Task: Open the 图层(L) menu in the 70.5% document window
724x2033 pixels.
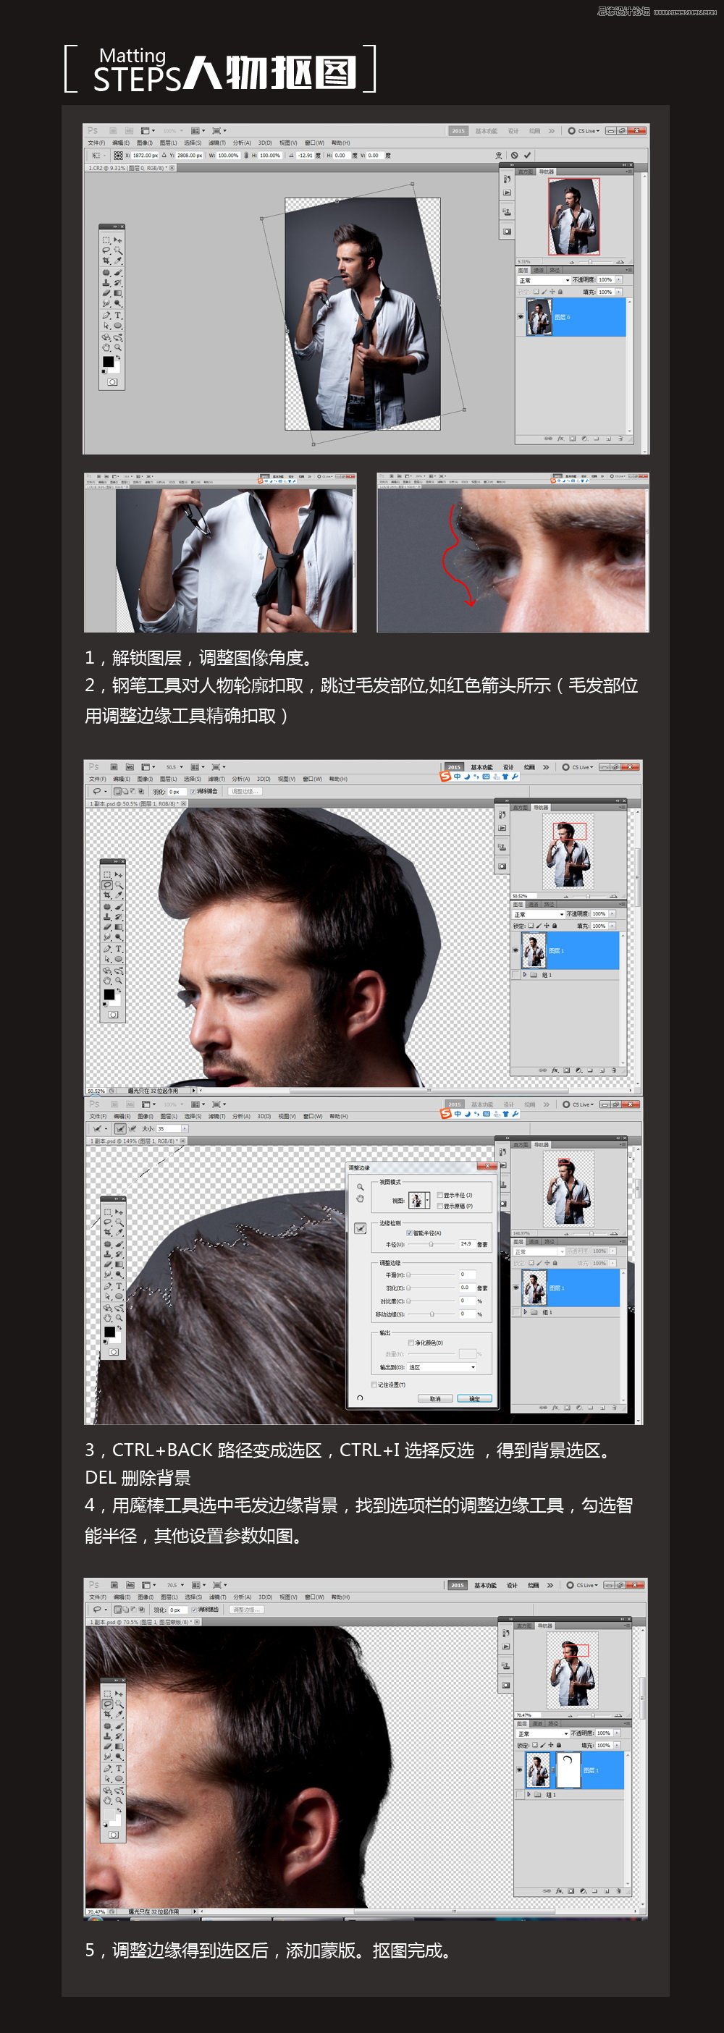Action: [x=169, y=1597]
